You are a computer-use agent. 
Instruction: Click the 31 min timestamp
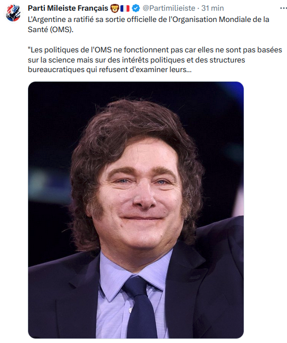[213, 8]
